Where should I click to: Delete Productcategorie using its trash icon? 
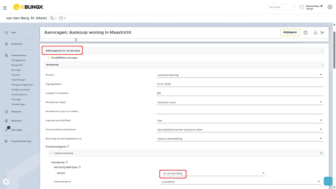click(68, 146)
